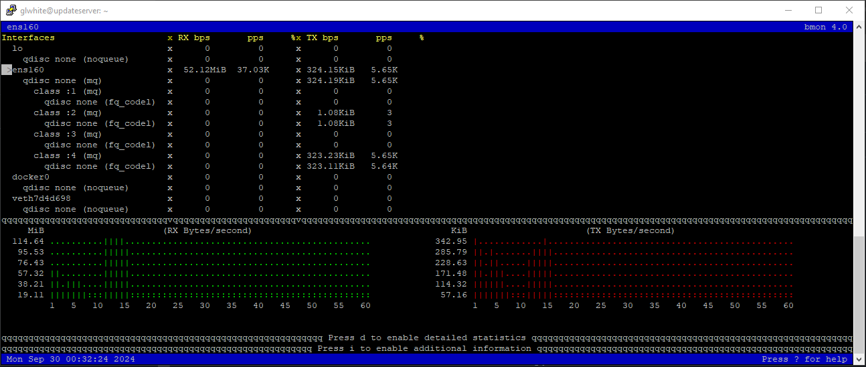Select qdisc none (fq_codel) under class :4

coord(199,166)
